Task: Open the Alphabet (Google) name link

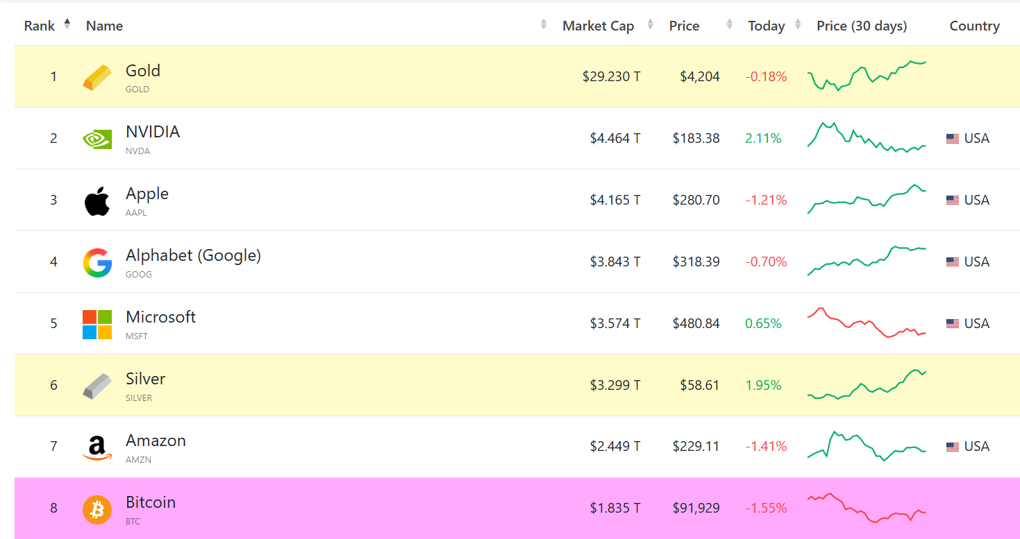Action: 193,255
